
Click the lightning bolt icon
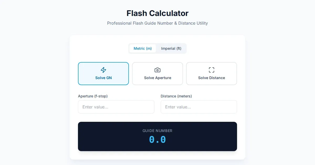pos(103,70)
